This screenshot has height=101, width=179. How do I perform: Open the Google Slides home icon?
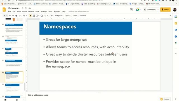tap(4, 10)
